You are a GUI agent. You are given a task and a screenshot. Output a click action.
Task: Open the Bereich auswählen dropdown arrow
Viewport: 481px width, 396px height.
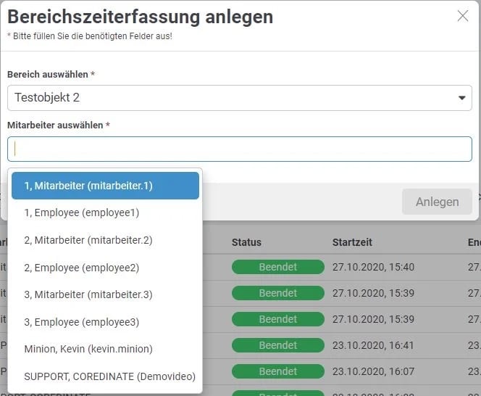(461, 98)
